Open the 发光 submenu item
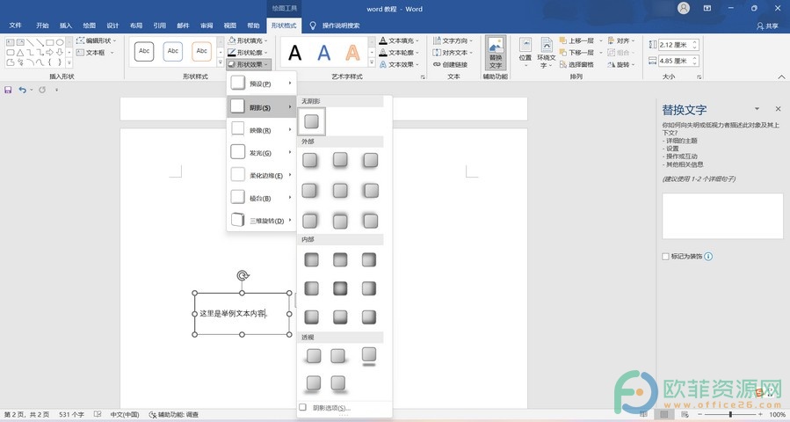The width and height of the screenshot is (790, 422). (x=261, y=152)
